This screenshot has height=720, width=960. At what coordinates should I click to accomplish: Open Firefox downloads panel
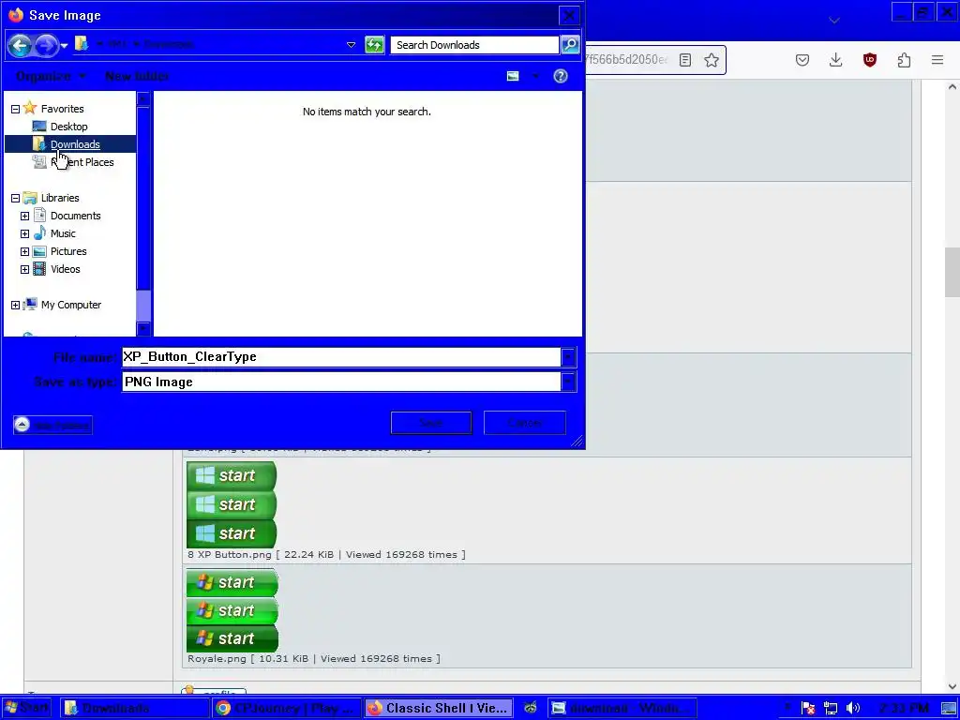pyautogui.click(x=835, y=60)
